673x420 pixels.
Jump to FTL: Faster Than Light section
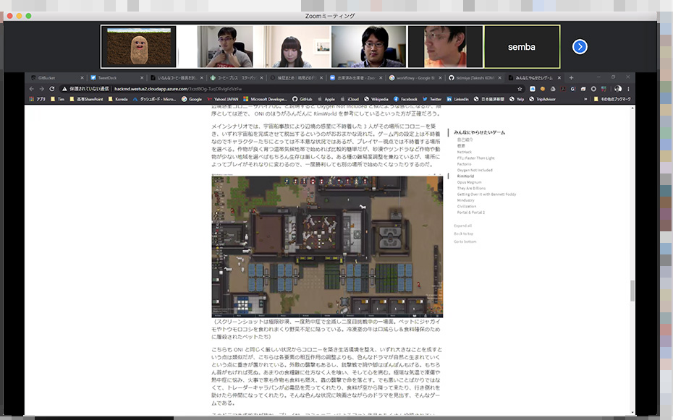pos(475,158)
